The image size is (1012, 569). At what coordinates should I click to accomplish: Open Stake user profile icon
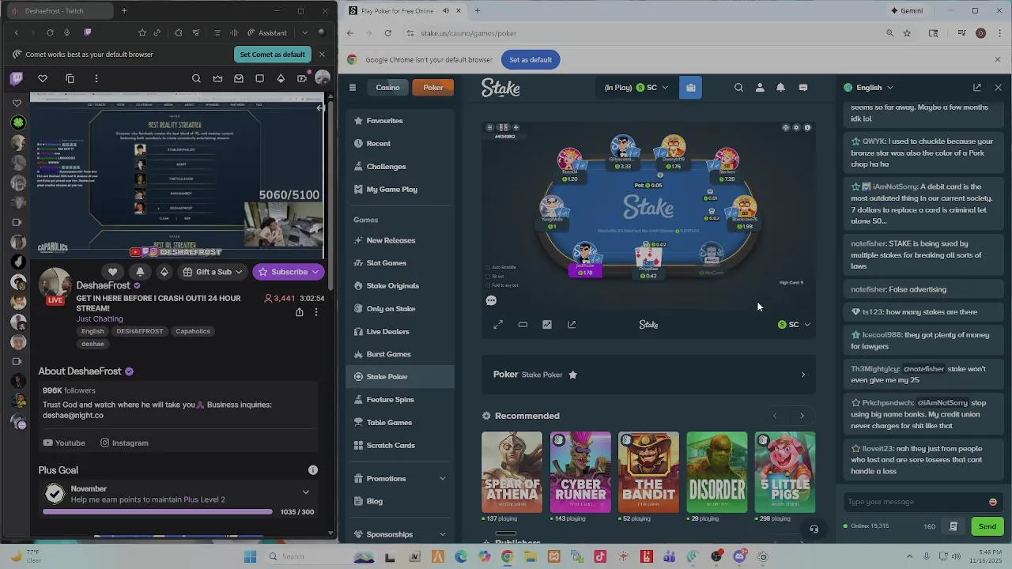[x=760, y=88]
